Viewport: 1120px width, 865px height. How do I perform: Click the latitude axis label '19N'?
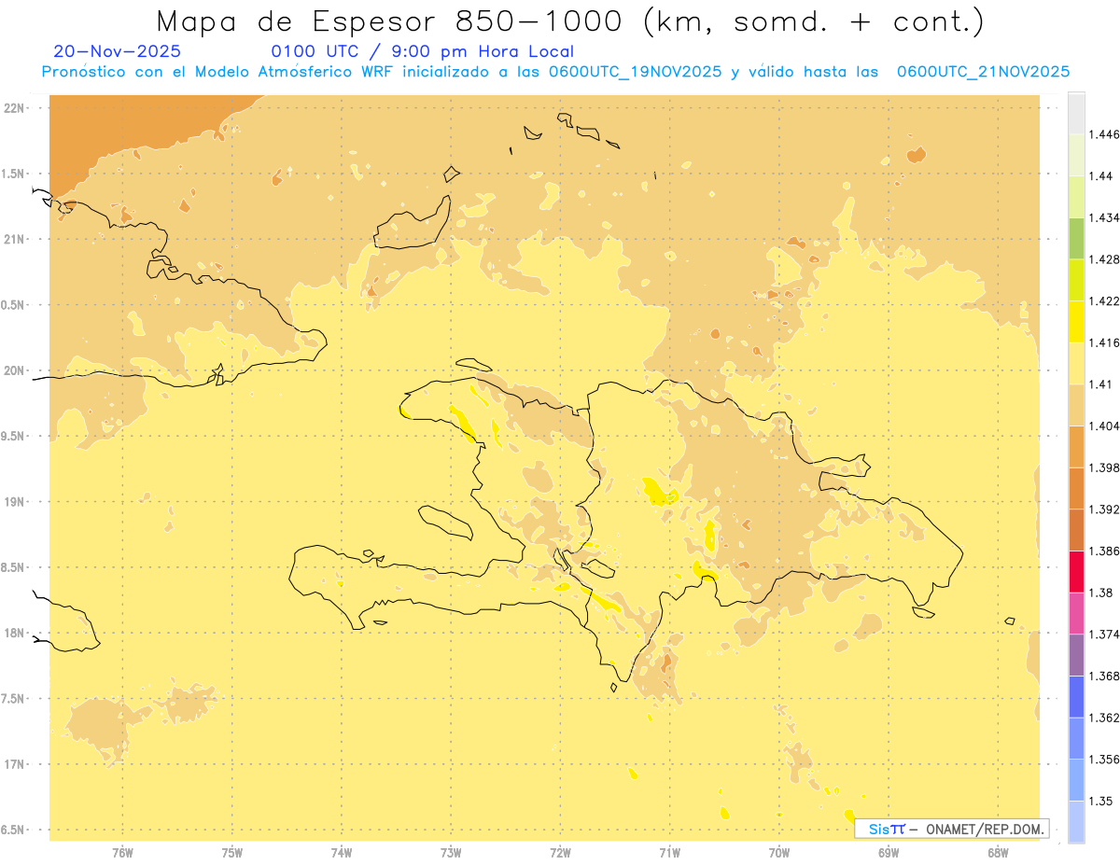tap(13, 501)
